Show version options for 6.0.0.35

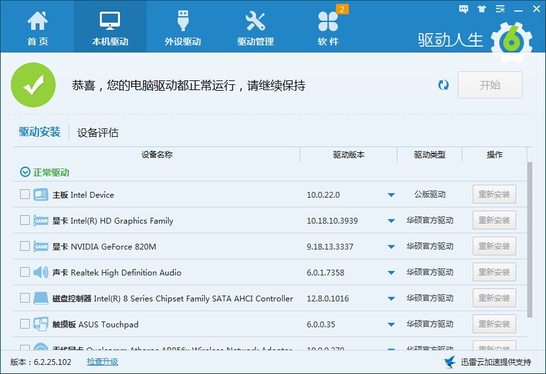tap(391, 325)
